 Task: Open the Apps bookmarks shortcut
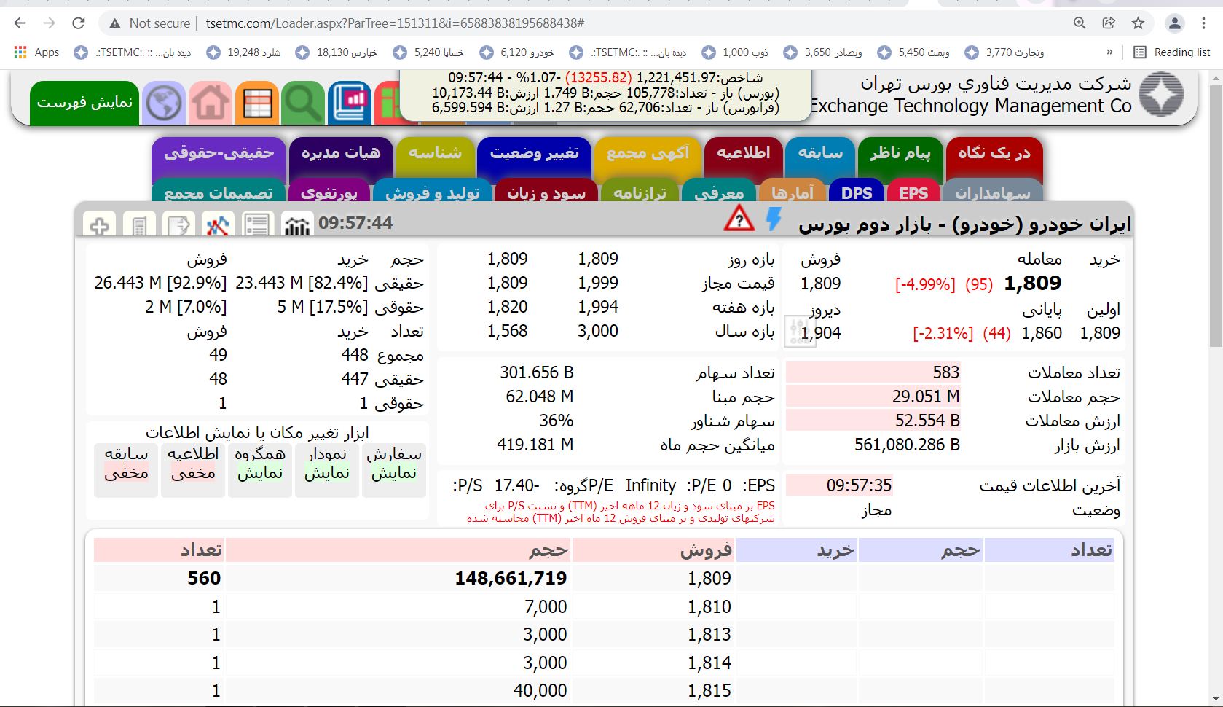[36, 52]
